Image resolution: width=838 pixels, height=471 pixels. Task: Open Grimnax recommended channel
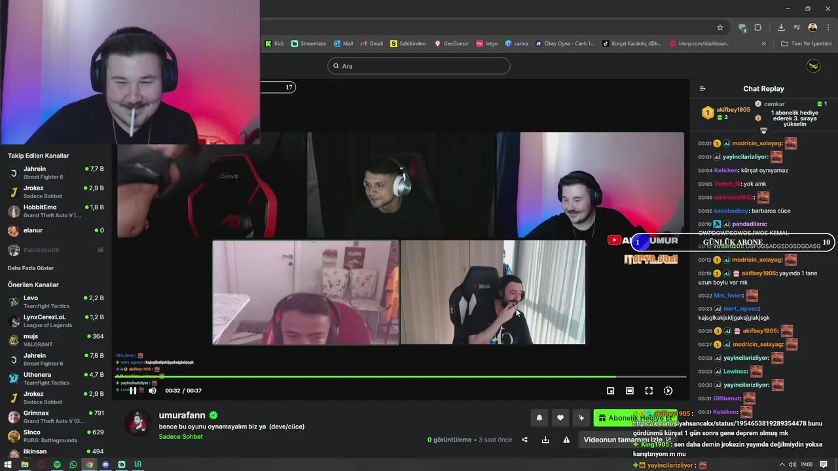tap(56, 417)
